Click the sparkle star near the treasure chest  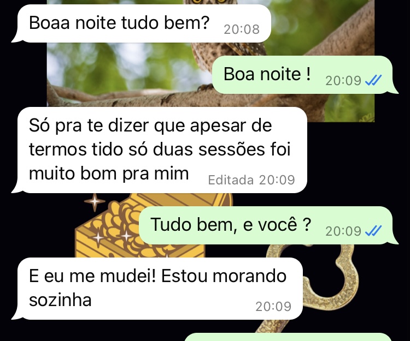[x=95, y=202]
